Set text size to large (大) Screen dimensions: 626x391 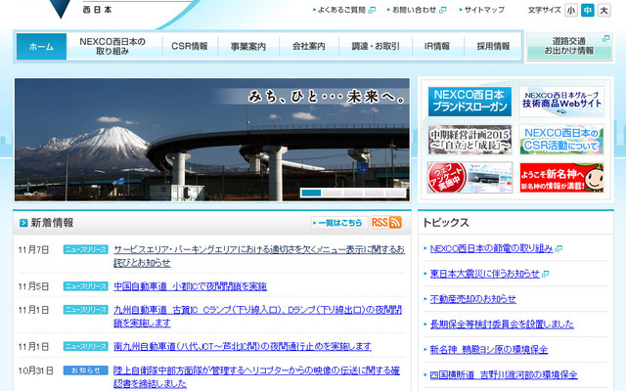click(604, 11)
